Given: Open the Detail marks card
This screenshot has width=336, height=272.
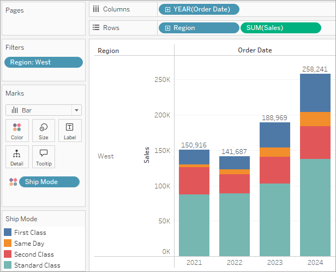Looking at the screenshot, I should (17, 157).
